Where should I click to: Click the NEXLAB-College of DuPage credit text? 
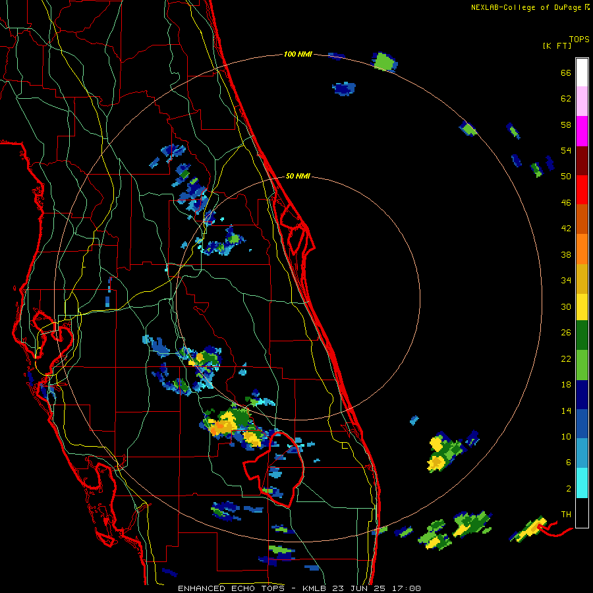(x=526, y=7)
